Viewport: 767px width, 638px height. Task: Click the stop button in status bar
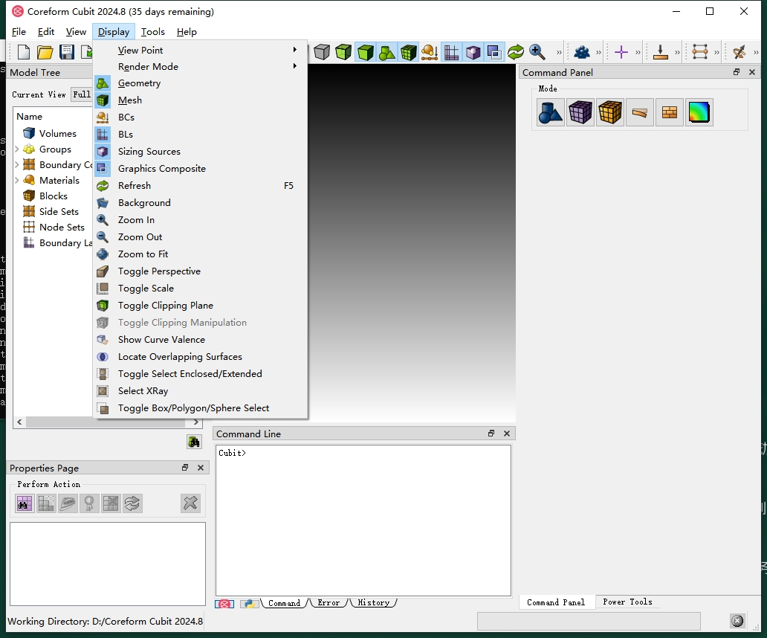point(737,621)
